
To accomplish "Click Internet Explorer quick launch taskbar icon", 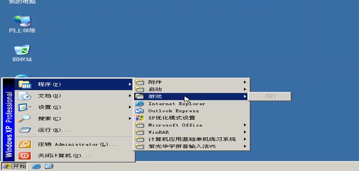I will [x=36, y=166].
